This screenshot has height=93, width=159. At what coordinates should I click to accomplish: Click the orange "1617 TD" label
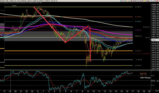(143, 74)
